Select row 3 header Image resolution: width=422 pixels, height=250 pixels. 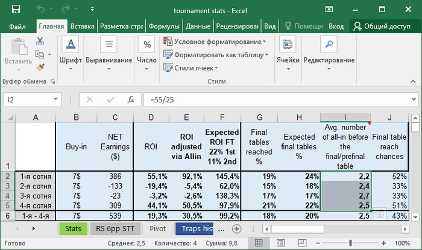[7, 186]
